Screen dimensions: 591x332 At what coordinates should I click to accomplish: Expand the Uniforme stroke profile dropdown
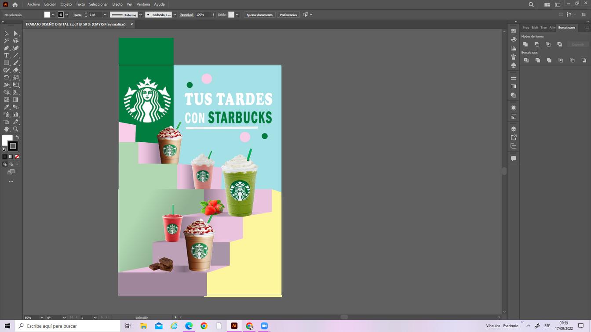click(x=141, y=15)
